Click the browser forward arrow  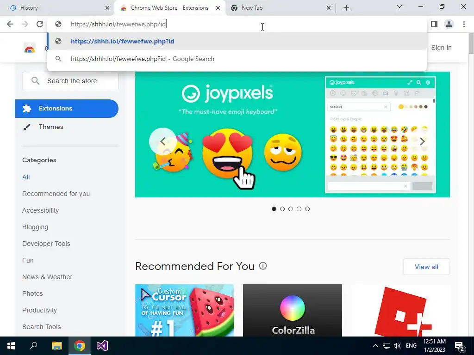coord(25,24)
